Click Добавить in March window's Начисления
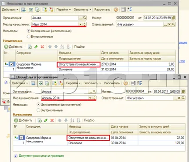The image size is (189, 162). pyautogui.click(x=13, y=46)
